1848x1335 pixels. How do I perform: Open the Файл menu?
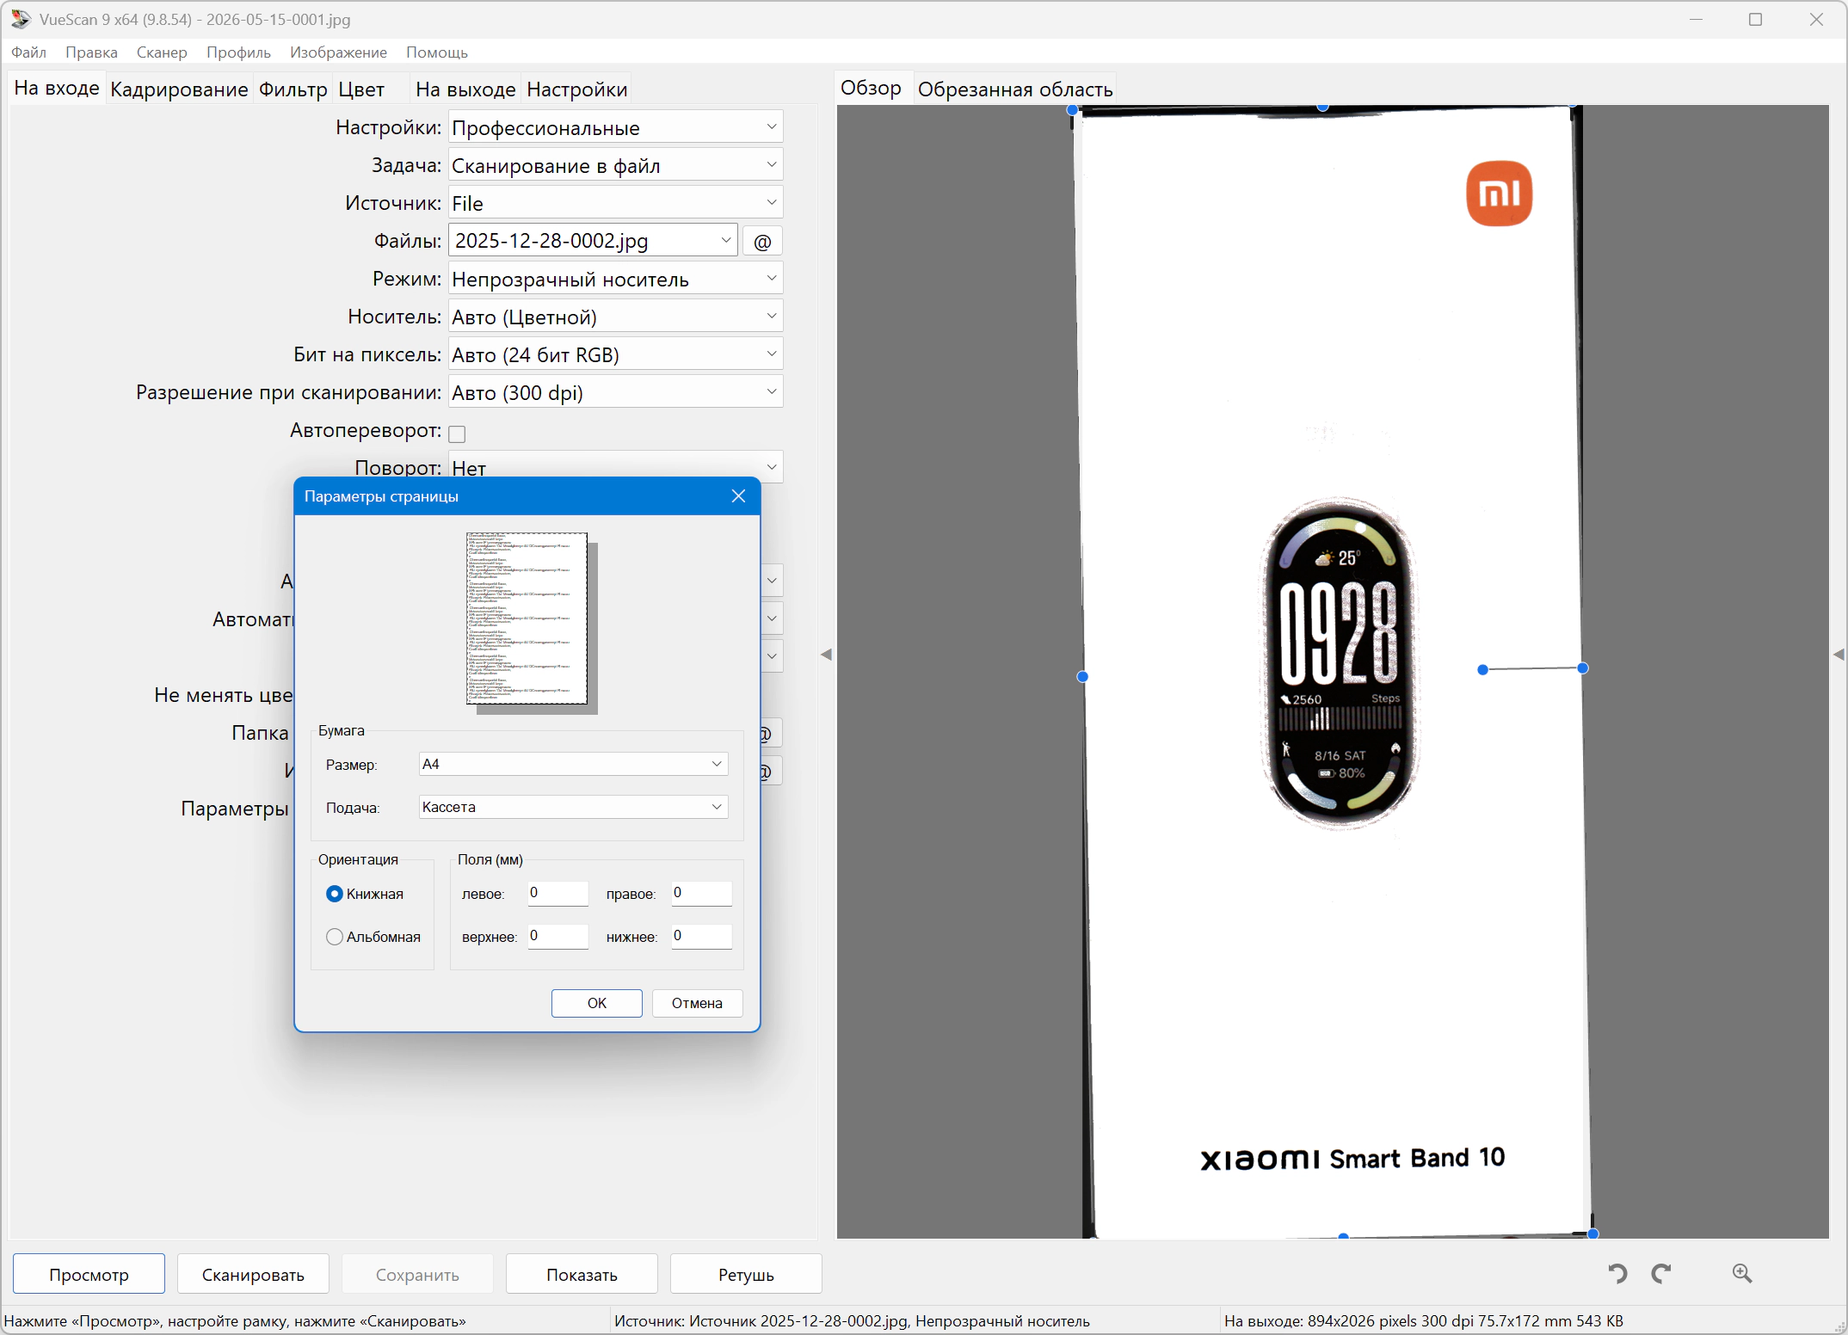coord(28,52)
